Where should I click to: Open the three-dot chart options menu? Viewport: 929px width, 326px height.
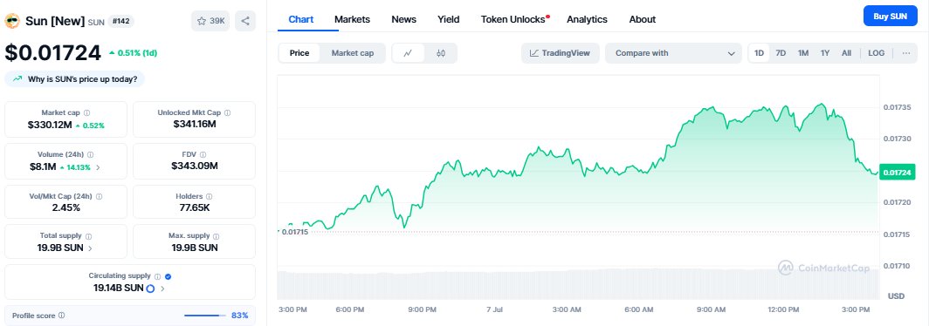[x=906, y=53]
